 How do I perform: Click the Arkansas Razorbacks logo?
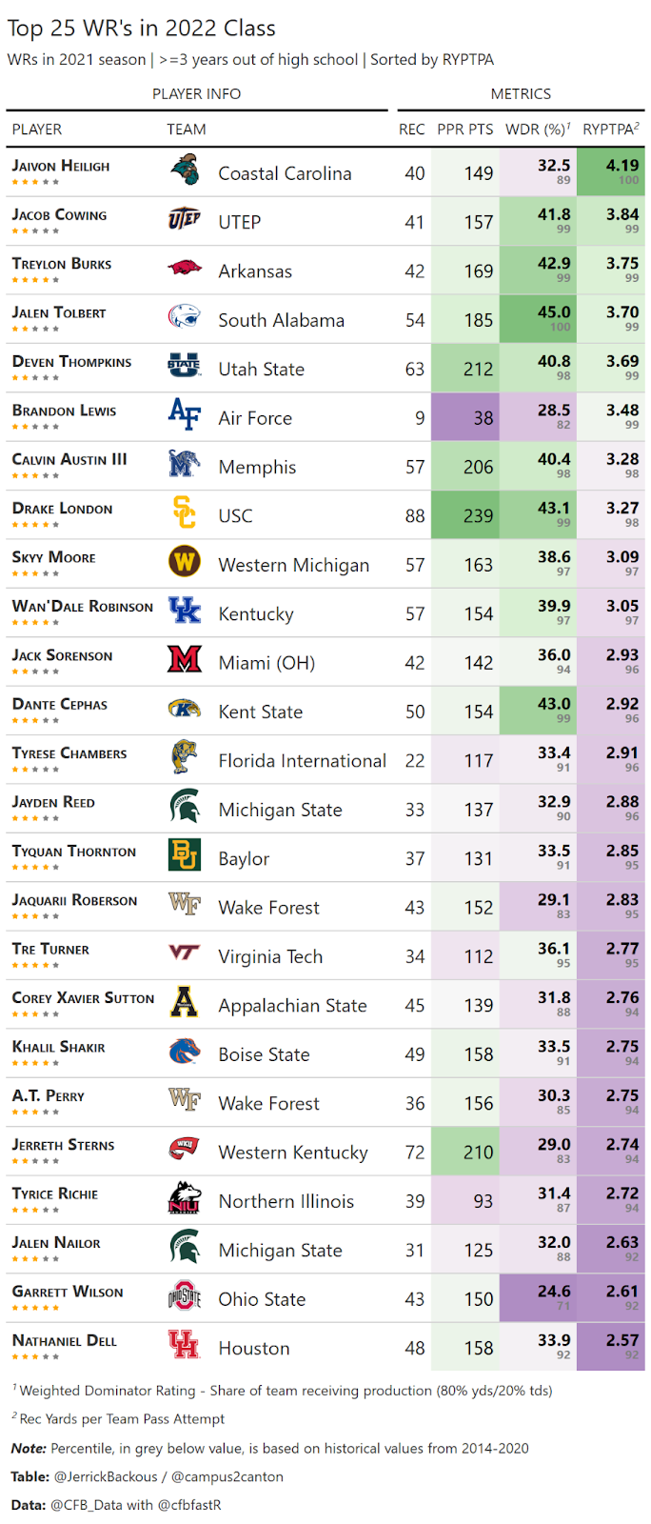point(185,269)
